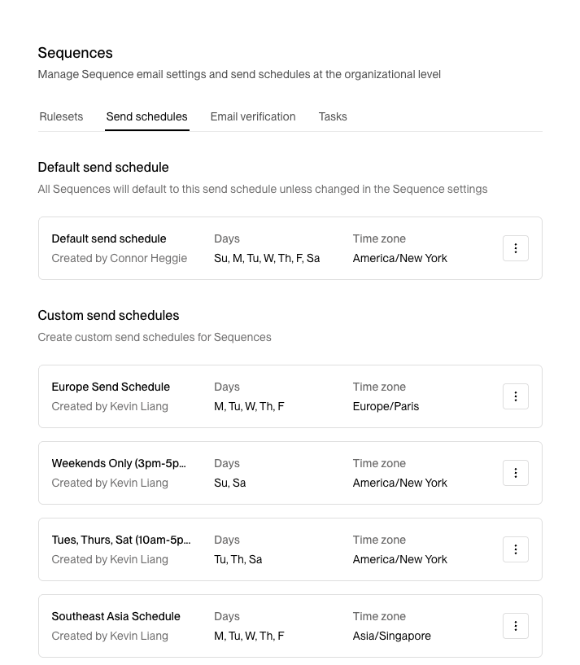Click the Su, Sa days value

click(230, 483)
